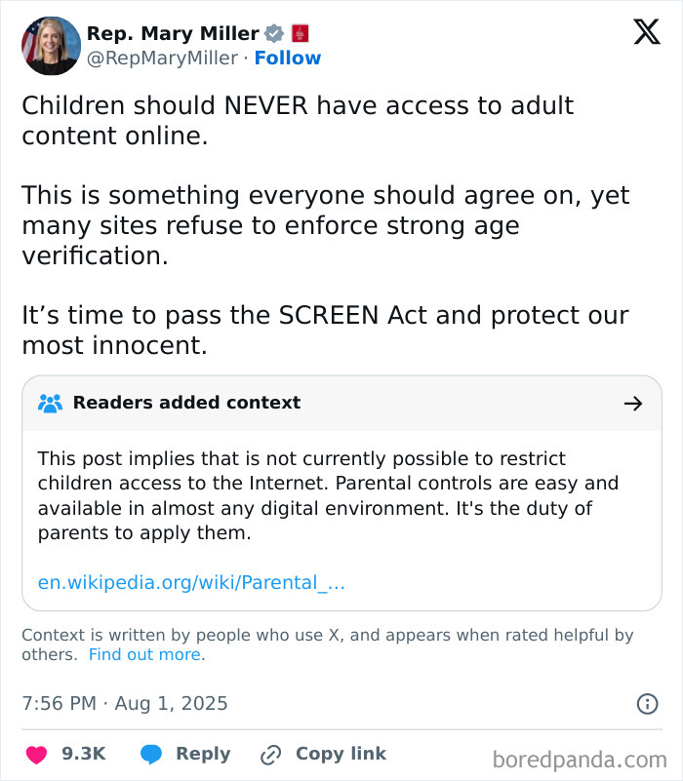
Task: Select the 9.3K like count
Action: pos(83,754)
